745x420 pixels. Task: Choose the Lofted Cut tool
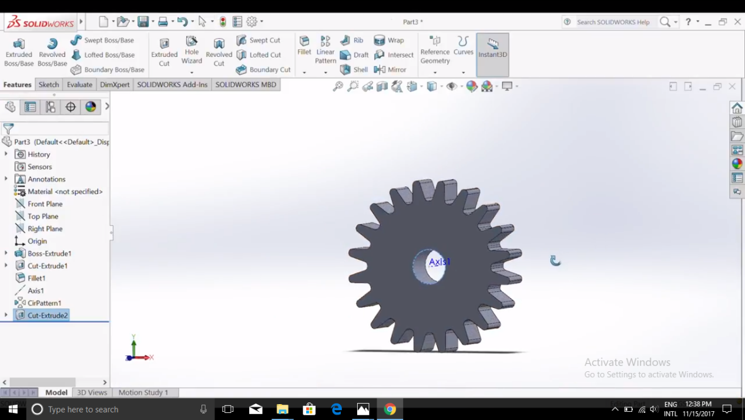click(259, 55)
